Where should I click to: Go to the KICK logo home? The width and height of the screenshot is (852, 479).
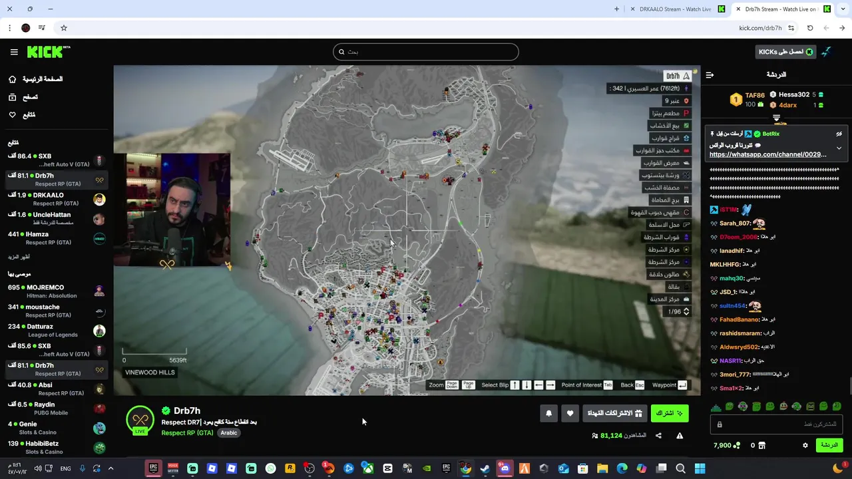pyautogui.click(x=49, y=52)
